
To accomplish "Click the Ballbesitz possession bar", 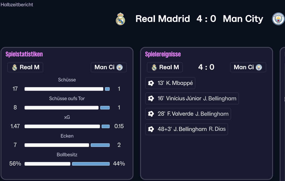I will [x=67, y=164].
